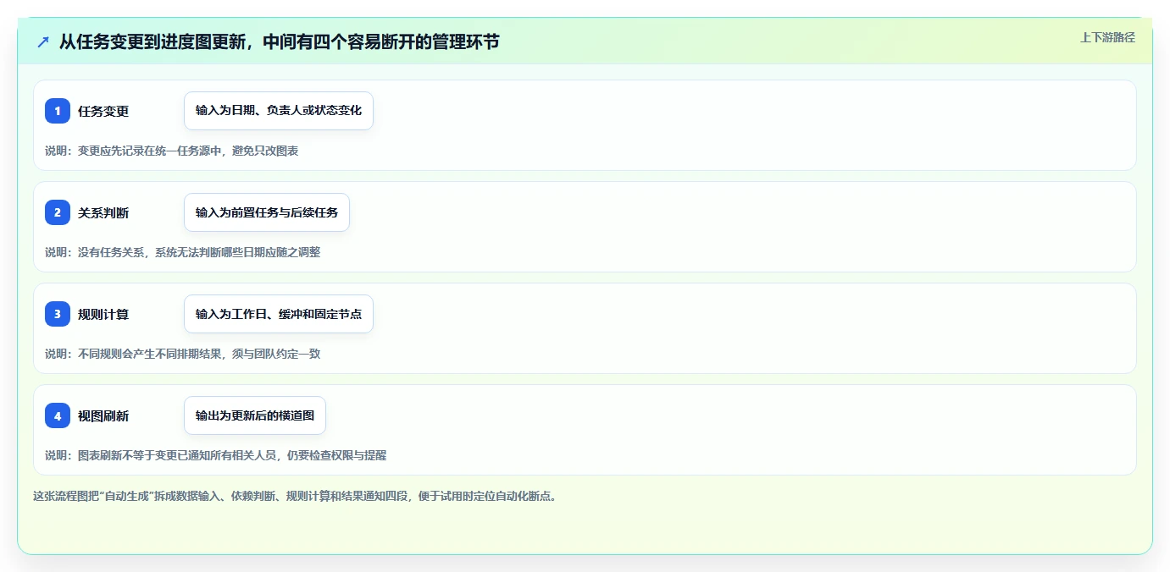
Task: Click the note 没有任务关系，系统无法判断
Action: point(182,252)
